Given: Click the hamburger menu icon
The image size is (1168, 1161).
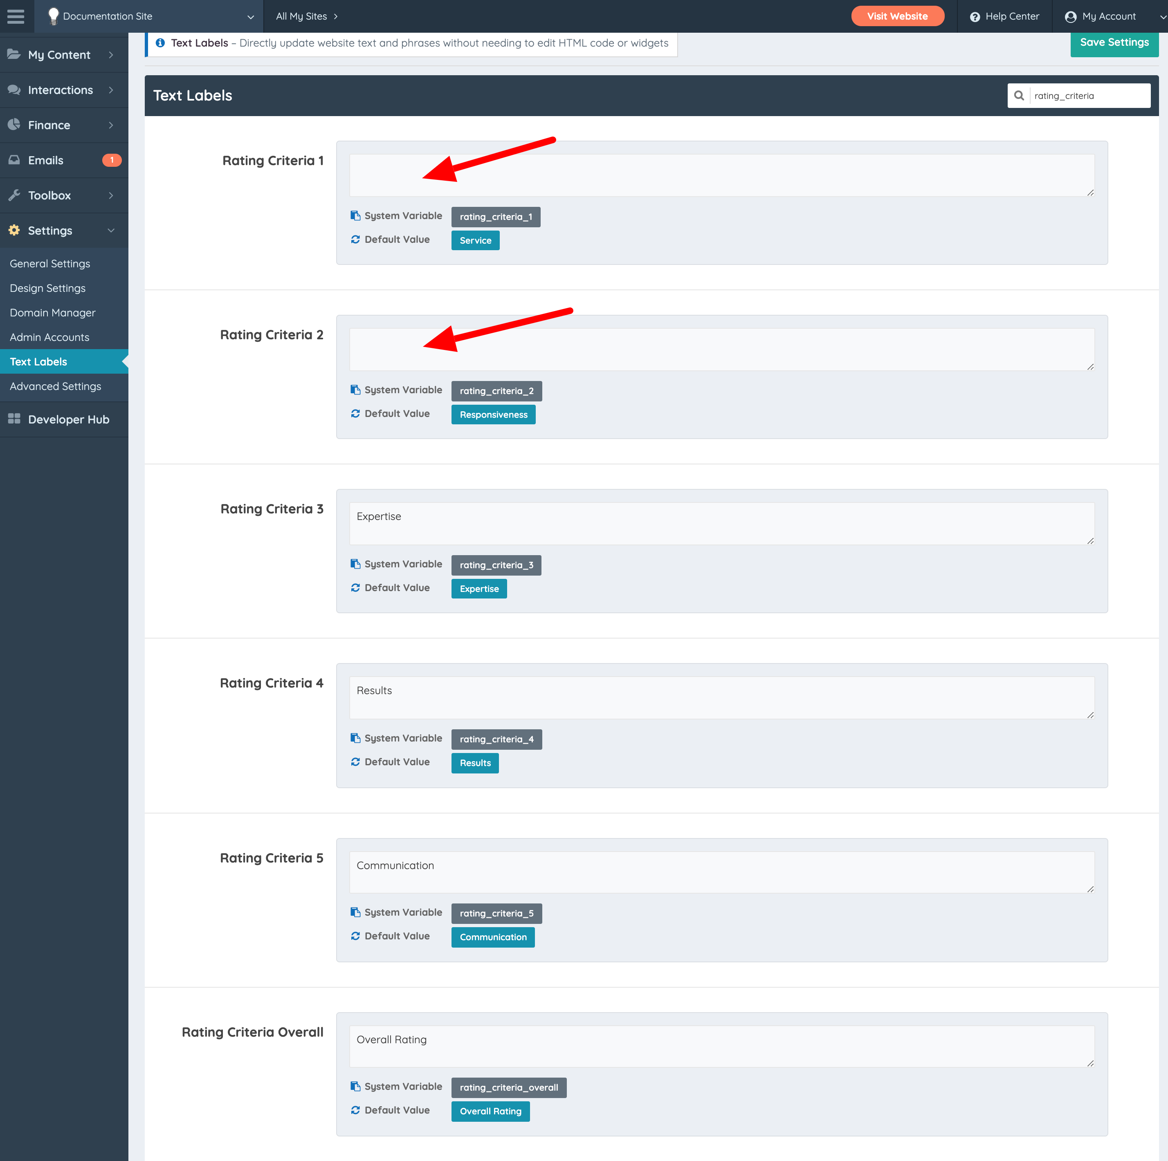Looking at the screenshot, I should tap(16, 16).
